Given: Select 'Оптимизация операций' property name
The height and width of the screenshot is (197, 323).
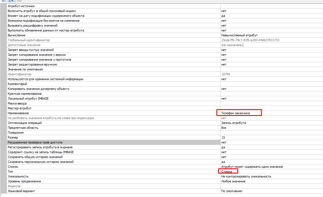Looking at the screenshot, I should tap(25, 123).
